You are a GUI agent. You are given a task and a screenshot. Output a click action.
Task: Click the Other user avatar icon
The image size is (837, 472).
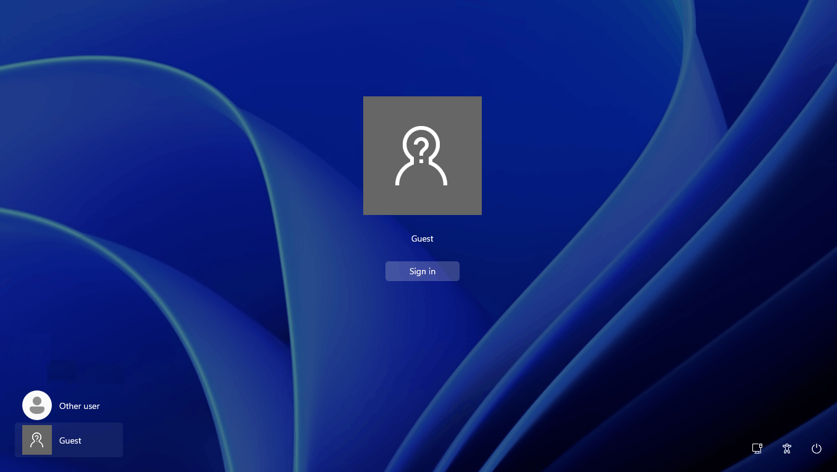(x=37, y=405)
